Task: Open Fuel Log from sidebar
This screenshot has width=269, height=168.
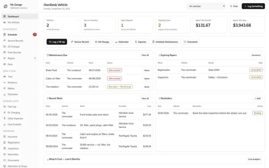Action: point(20,107)
